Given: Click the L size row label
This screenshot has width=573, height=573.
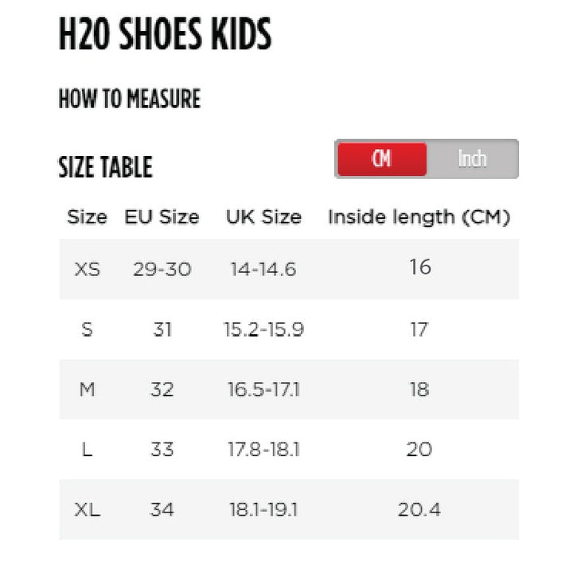Looking at the screenshot, I should click(x=87, y=450).
